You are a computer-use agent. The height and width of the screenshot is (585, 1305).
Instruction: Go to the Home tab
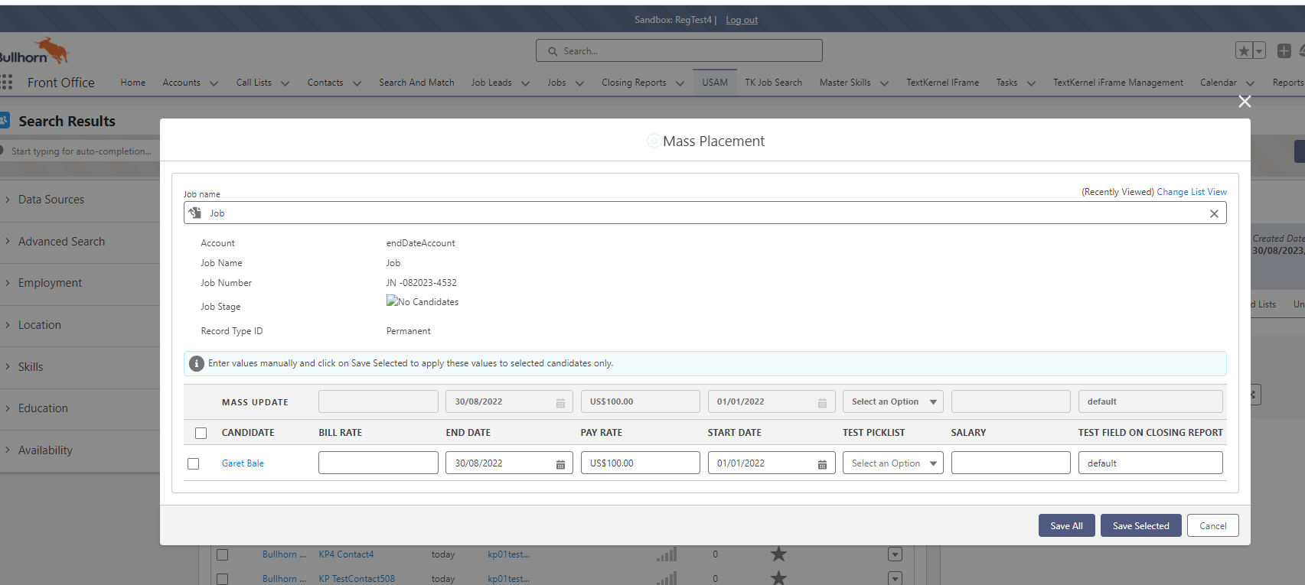(132, 83)
